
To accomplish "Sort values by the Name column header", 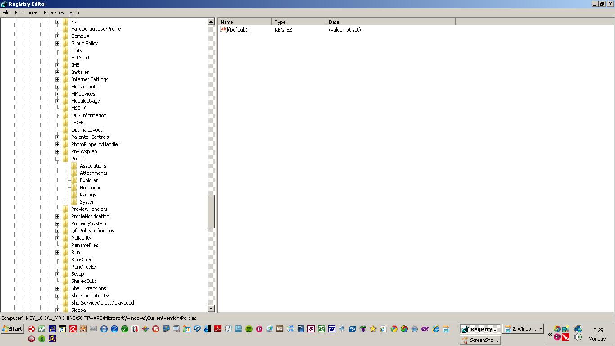I will point(245,22).
